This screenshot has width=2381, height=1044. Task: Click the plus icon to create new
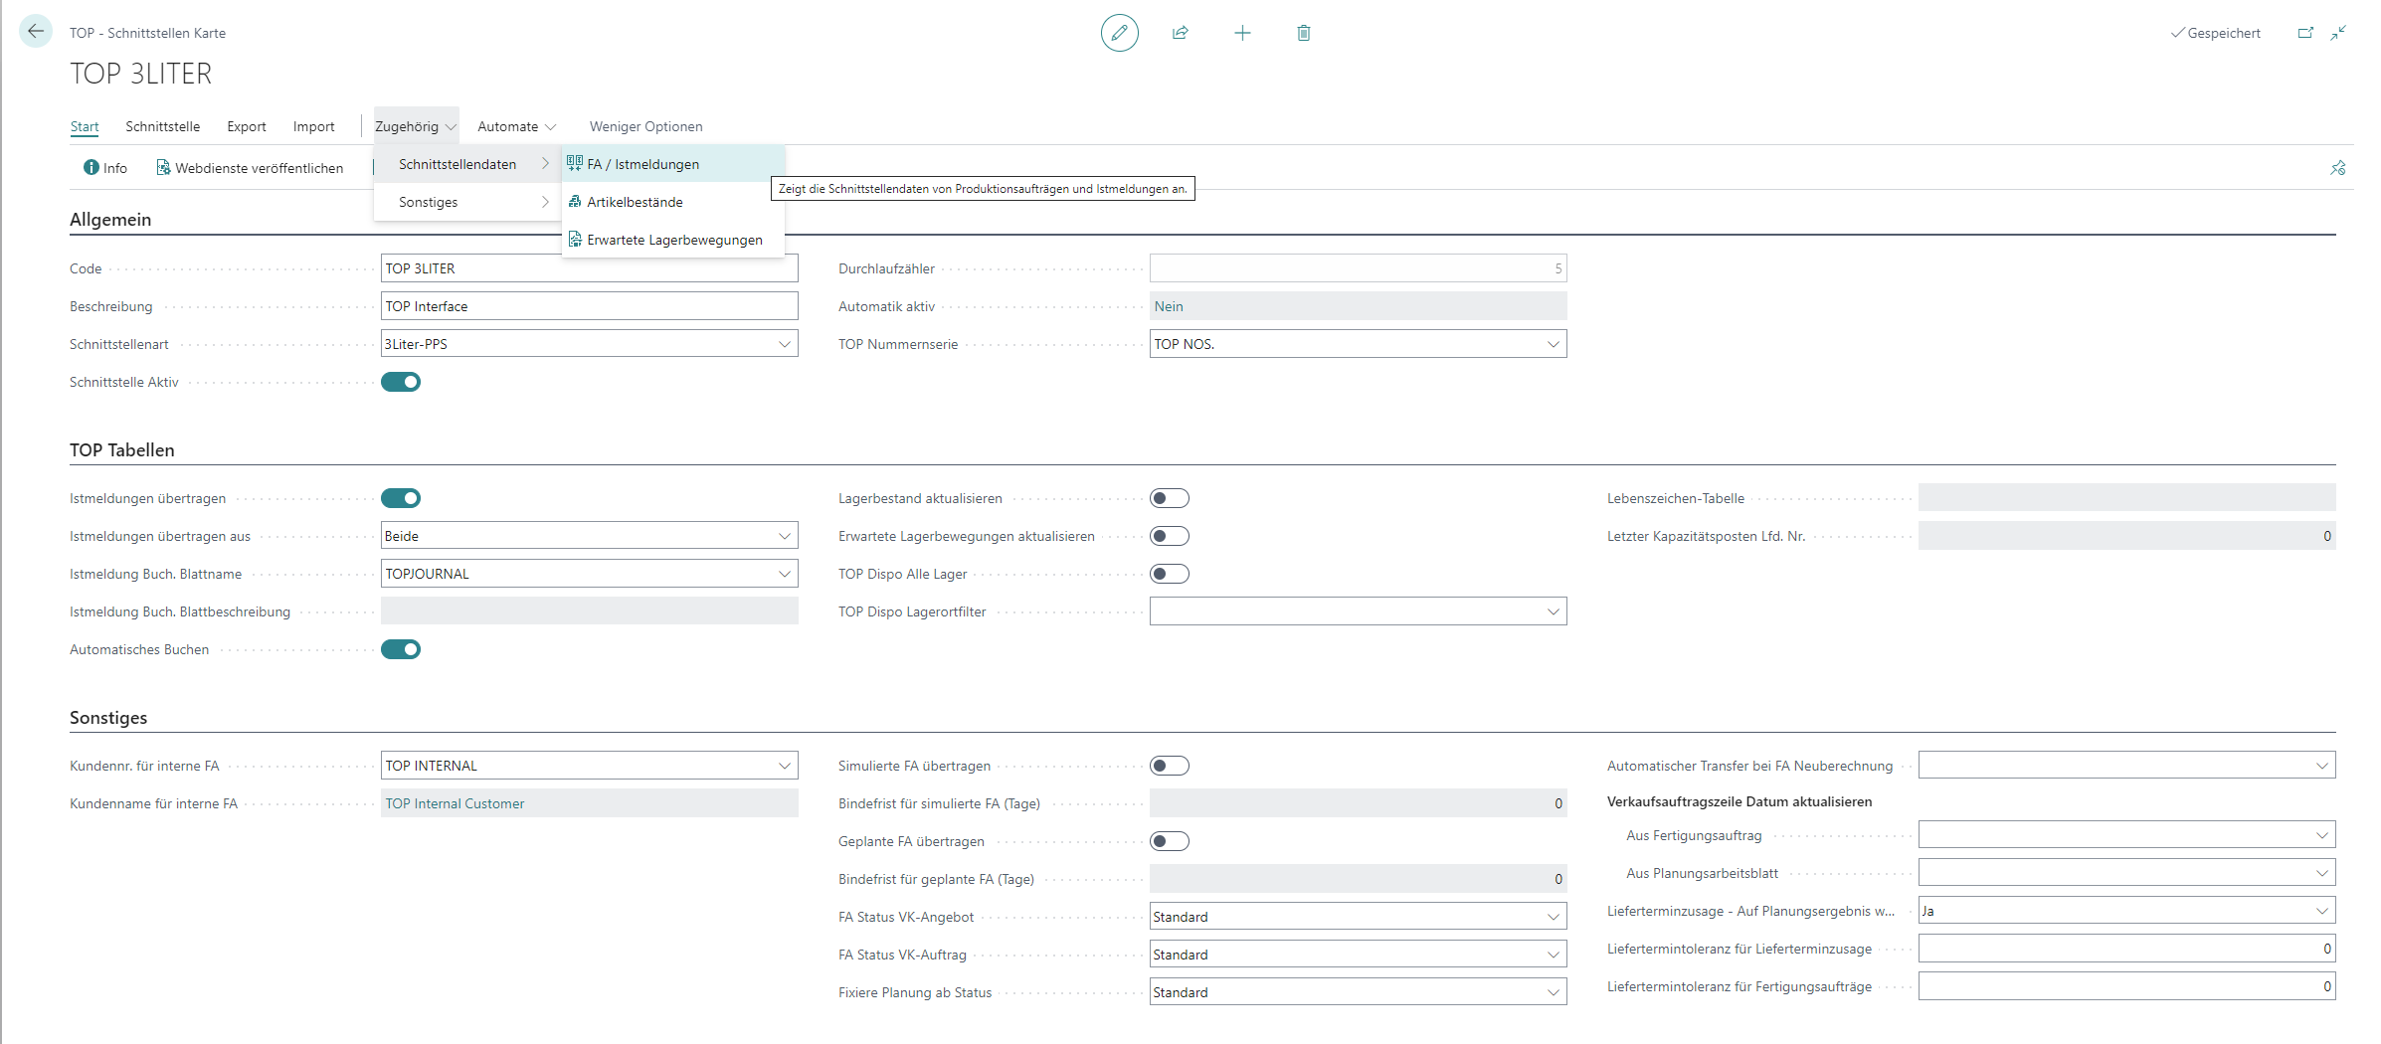[x=1242, y=33]
